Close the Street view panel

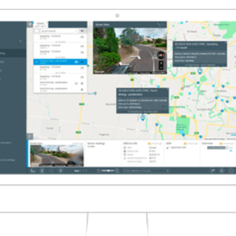click(163, 25)
